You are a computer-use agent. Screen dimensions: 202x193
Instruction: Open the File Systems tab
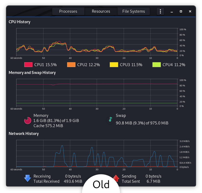[134, 11]
